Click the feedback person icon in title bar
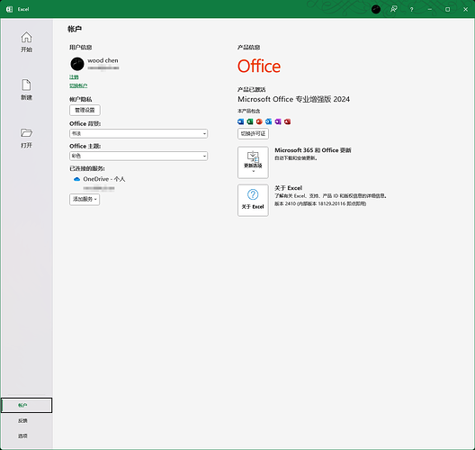Image resolution: width=475 pixels, height=450 pixels. (393, 9)
